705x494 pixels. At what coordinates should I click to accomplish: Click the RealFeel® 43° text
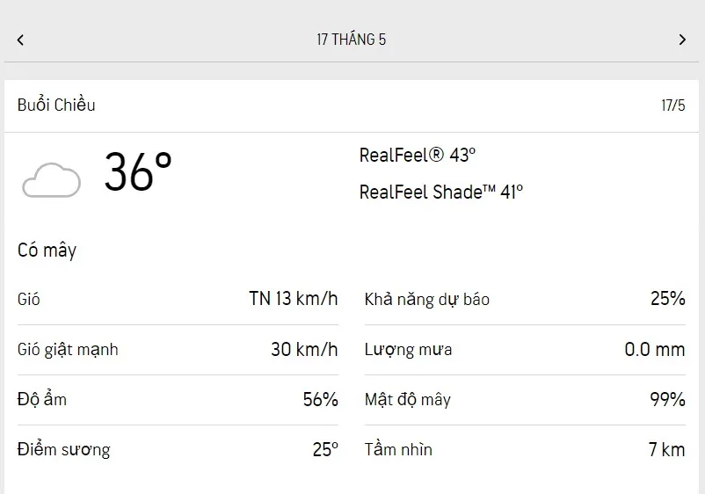[x=418, y=156]
